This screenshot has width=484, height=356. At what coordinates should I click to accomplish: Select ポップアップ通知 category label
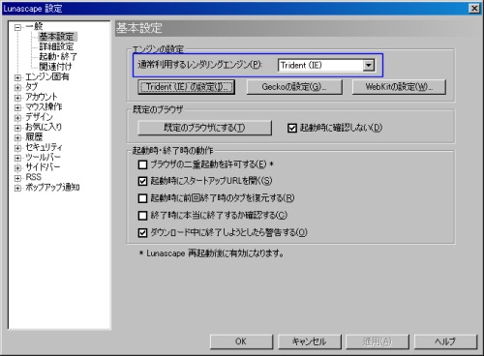pyautogui.click(x=52, y=187)
